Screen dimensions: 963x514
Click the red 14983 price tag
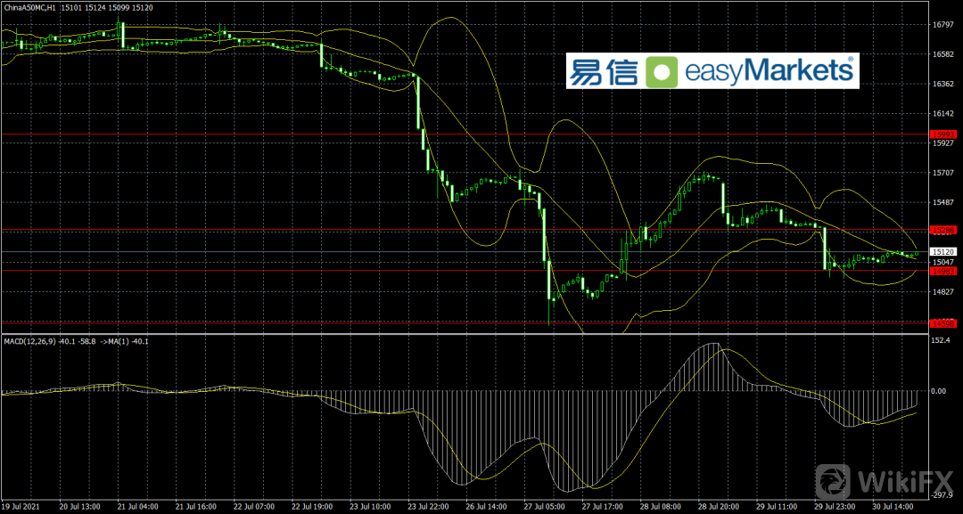pos(942,271)
